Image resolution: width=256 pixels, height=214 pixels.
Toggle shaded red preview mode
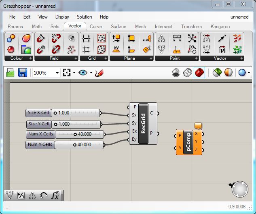click(x=199, y=73)
